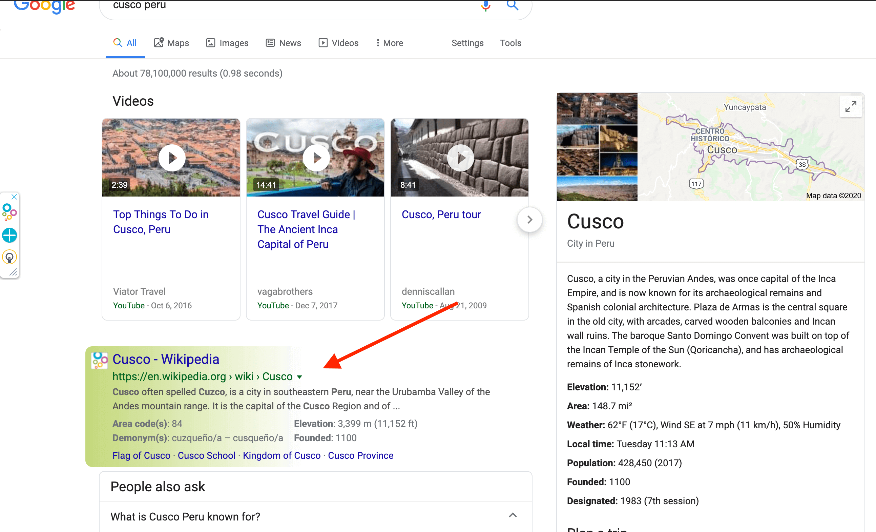Switch to the News tab

pos(283,43)
